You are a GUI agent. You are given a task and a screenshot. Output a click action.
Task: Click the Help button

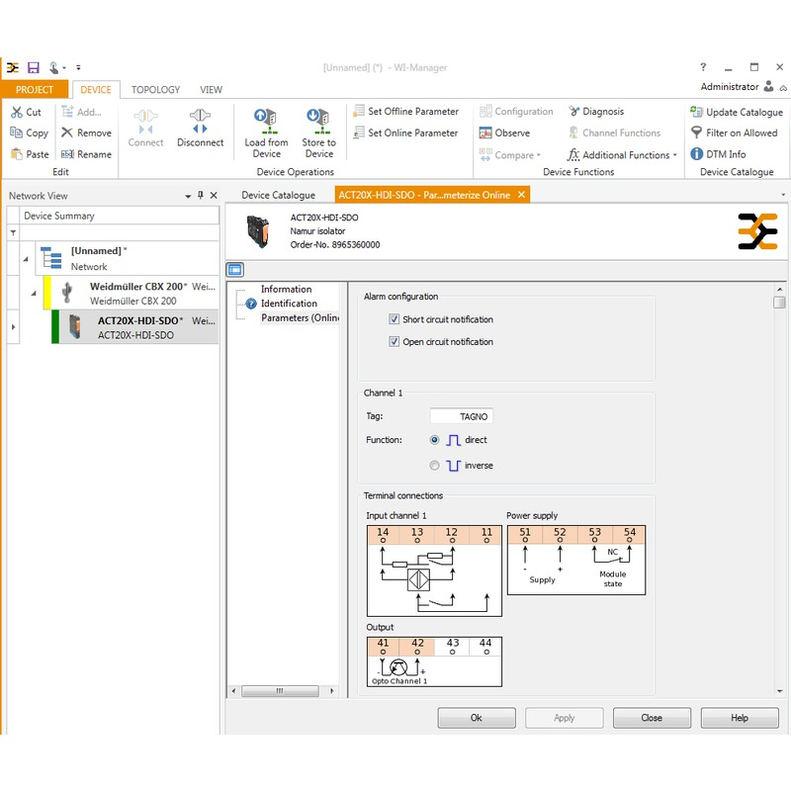click(740, 718)
